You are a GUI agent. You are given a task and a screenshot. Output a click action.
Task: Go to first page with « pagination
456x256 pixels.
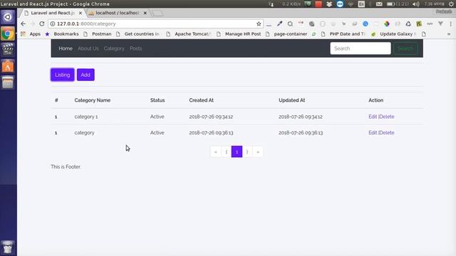click(x=215, y=151)
